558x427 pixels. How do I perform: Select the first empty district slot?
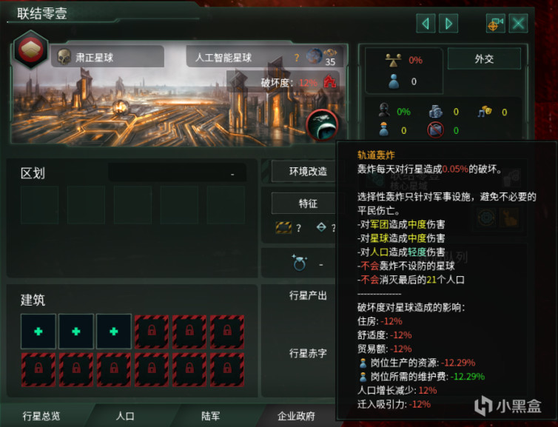tap(39, 204)
